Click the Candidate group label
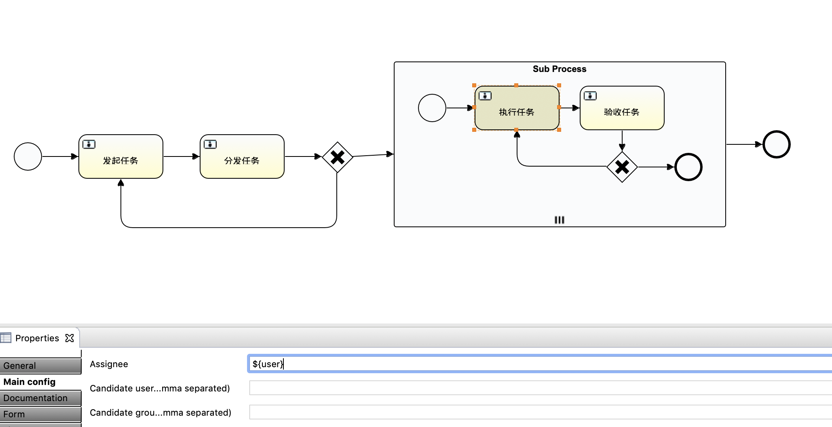The width and height of the screenshot is (832, 427). click(160, 412)
